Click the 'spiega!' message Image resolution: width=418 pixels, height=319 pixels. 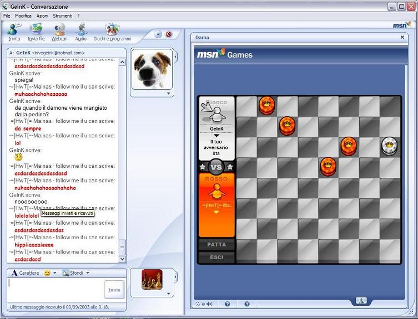click(24, 80)
